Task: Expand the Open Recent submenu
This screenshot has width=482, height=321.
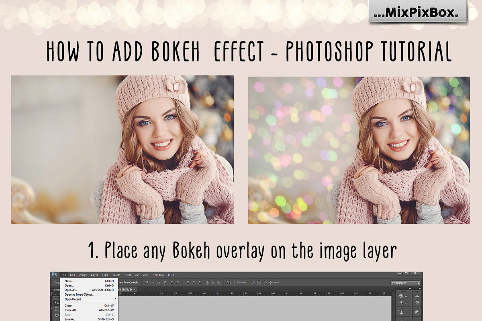Action: click(89, 299)
